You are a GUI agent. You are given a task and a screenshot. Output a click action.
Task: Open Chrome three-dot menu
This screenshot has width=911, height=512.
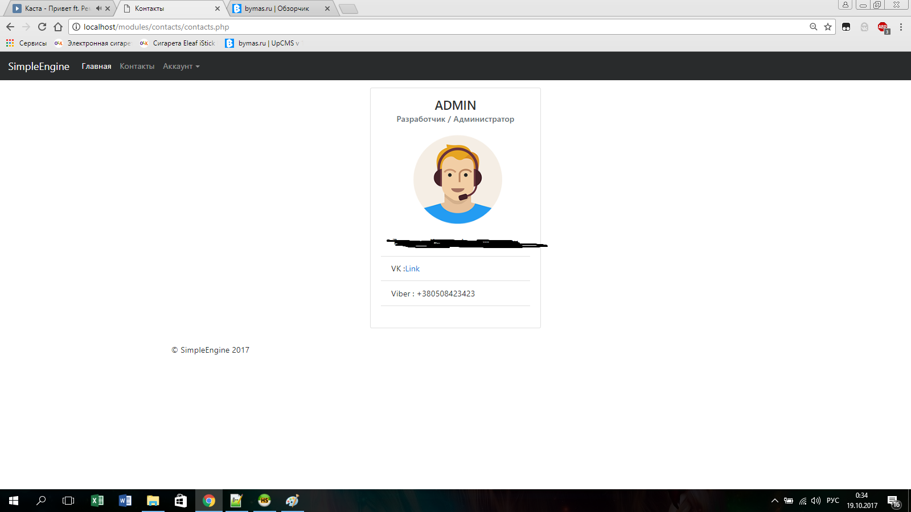[x=901, y=27]
